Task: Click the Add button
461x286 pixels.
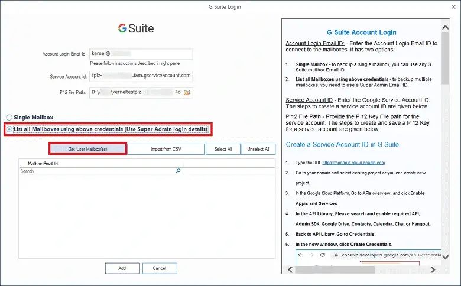Action: tap(122, 268)
